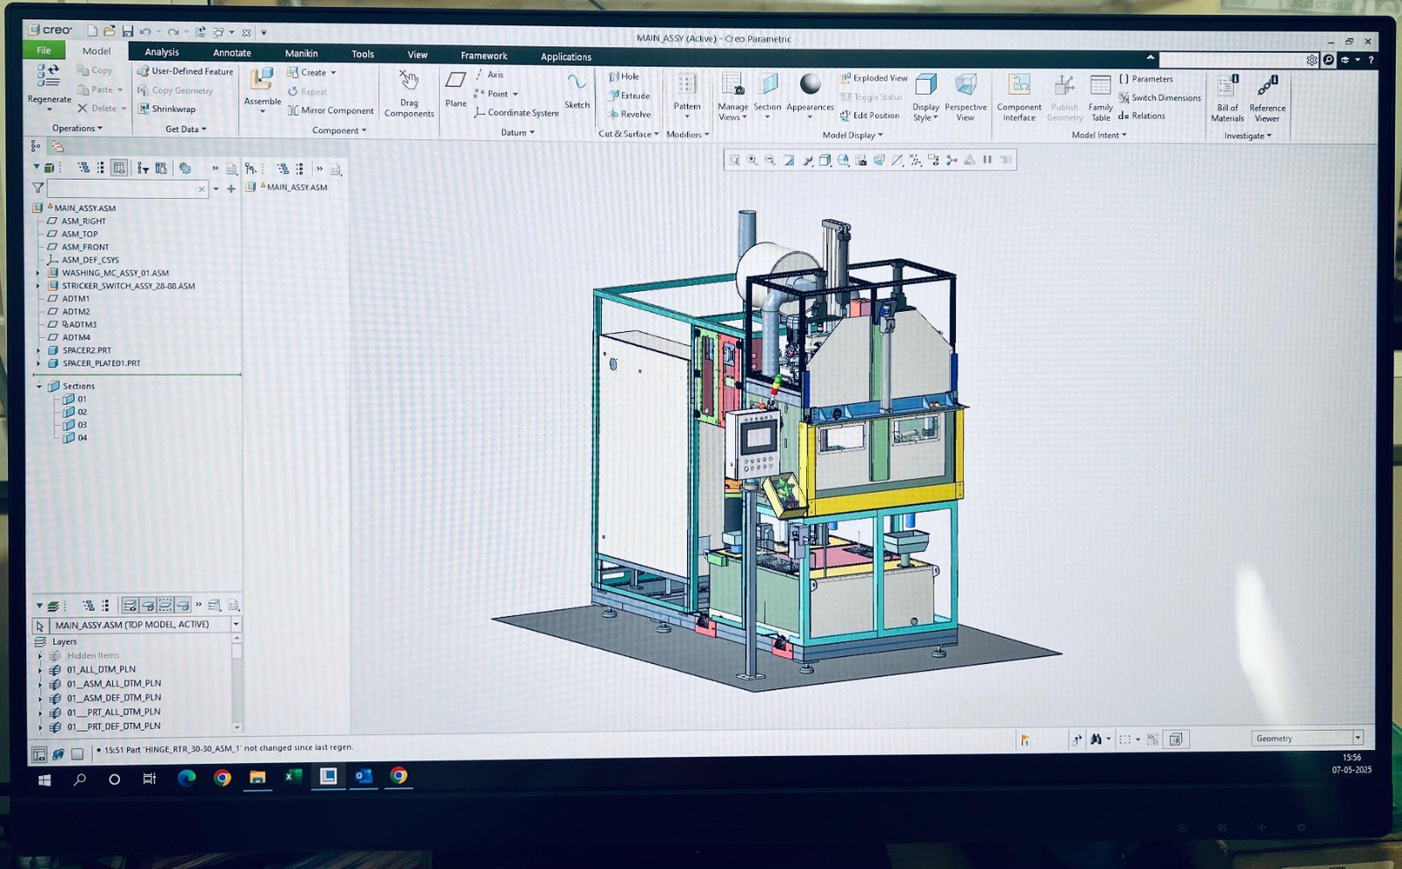This screenshot has height=869, width=1402.
Task: Click the Assemble component icon
Action: coord(262,81)
